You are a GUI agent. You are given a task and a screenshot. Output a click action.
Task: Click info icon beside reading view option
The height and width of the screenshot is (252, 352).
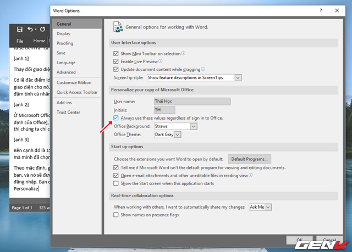click(x=251, y=175)
